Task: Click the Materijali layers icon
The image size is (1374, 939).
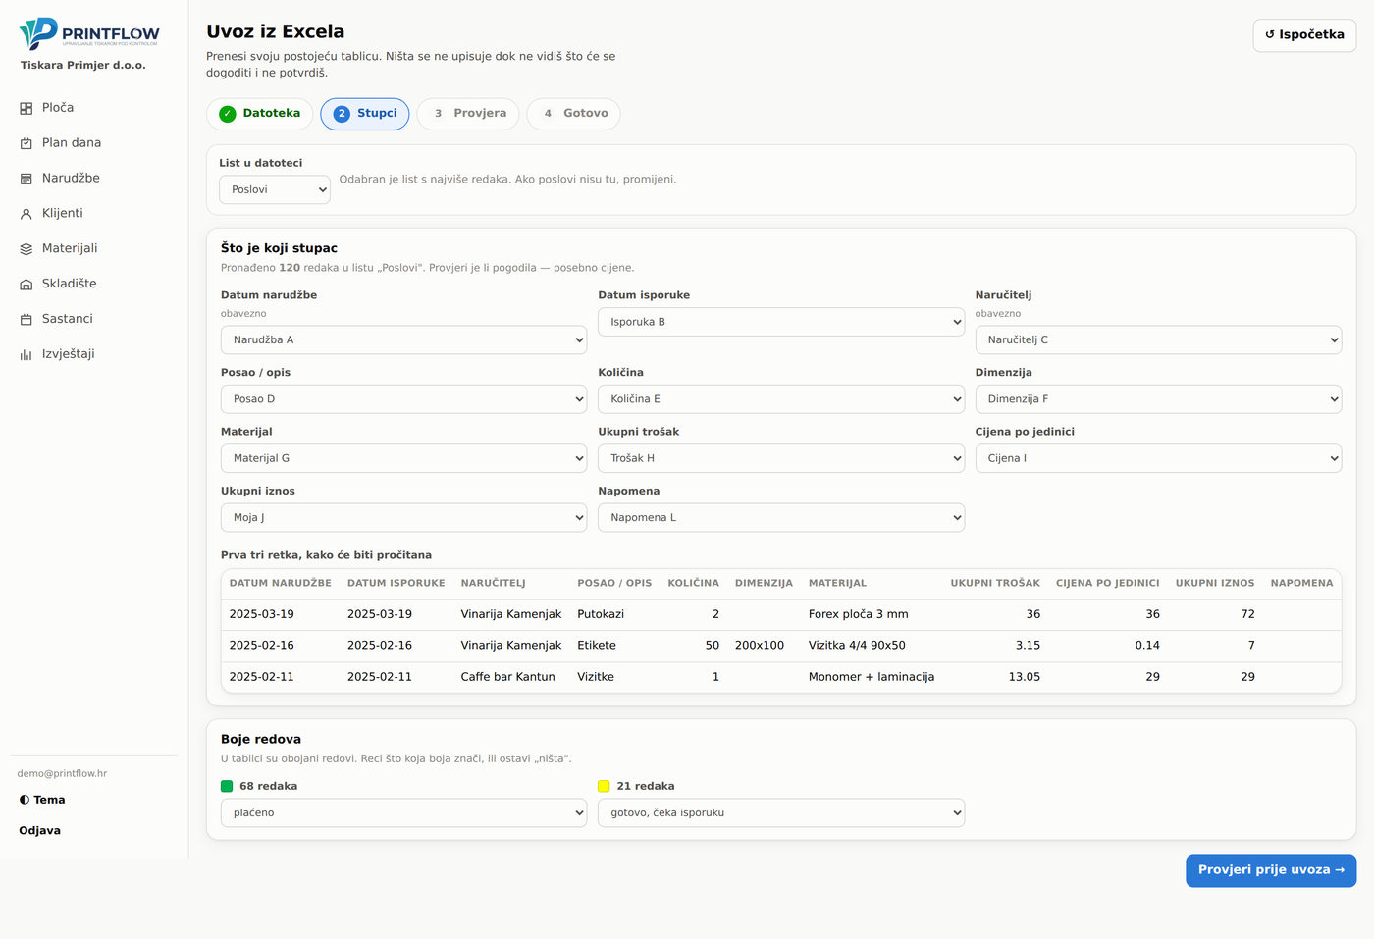Action: (26, 249)
